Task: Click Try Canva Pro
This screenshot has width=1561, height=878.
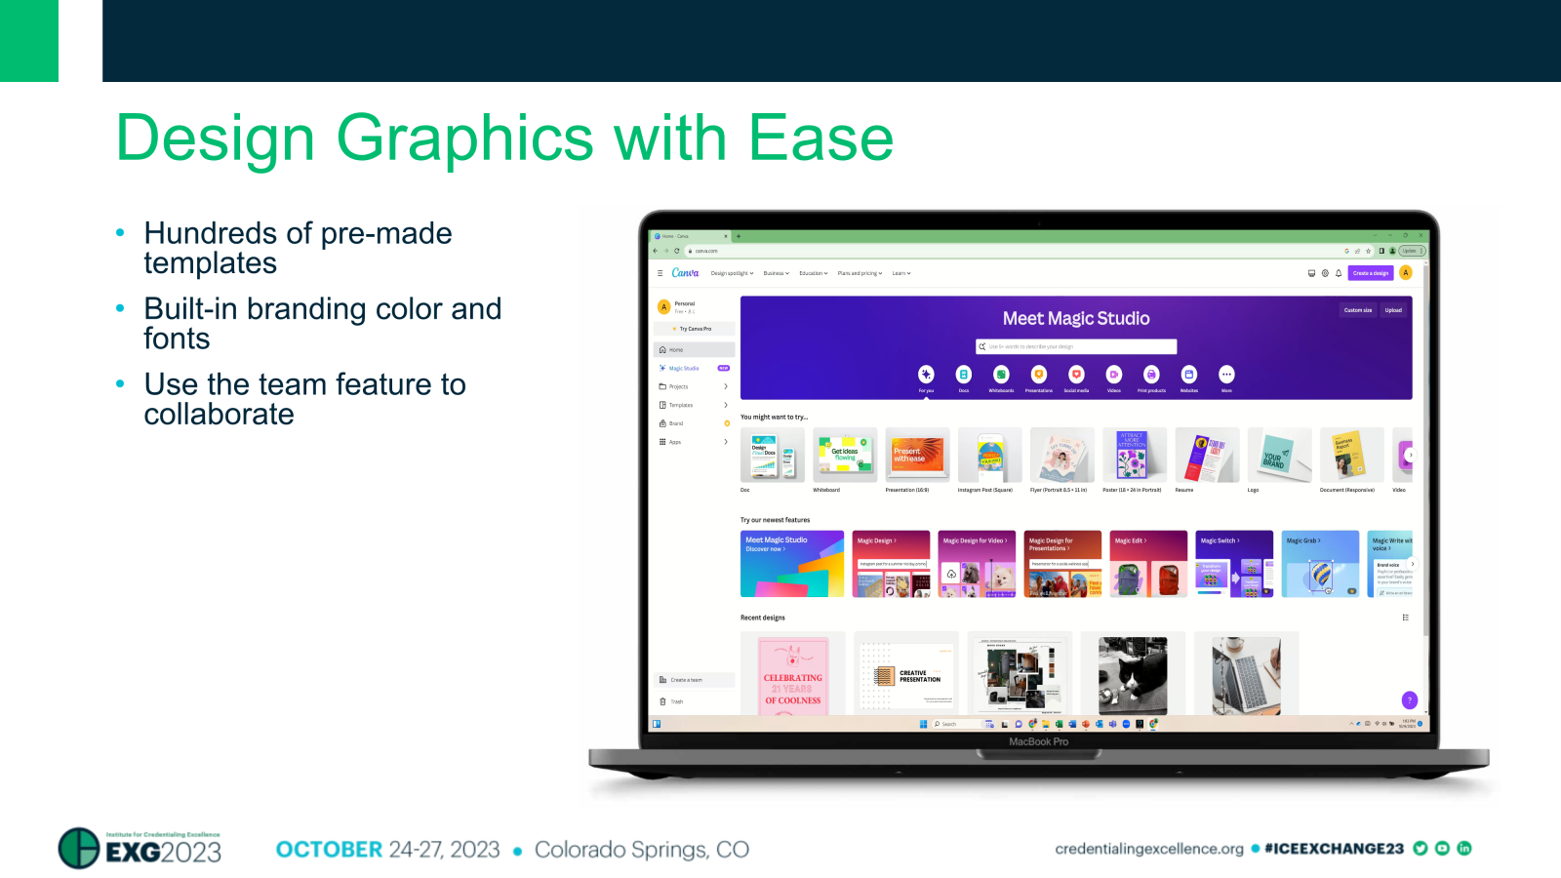Action: click(x=695, y=328)
